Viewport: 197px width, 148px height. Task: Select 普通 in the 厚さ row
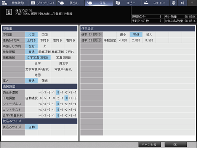tap(31, 81)
